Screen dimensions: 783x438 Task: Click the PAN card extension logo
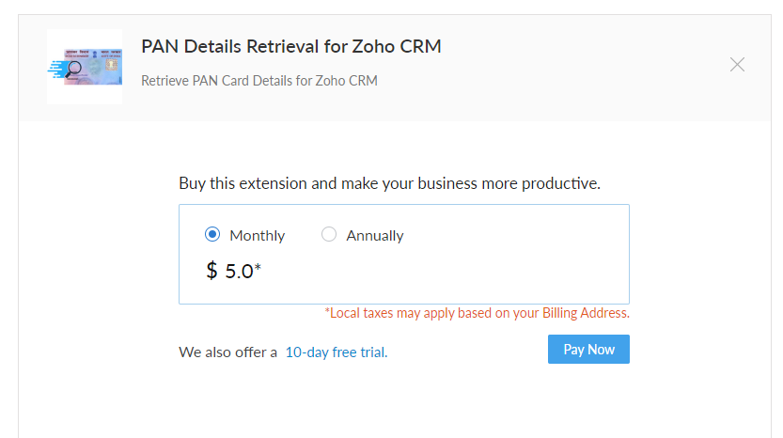pyautogui.click(x=85, y=67)
